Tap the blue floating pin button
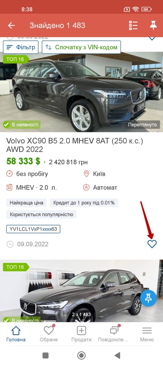Screen dimensions: 163x365 (148, 298)
